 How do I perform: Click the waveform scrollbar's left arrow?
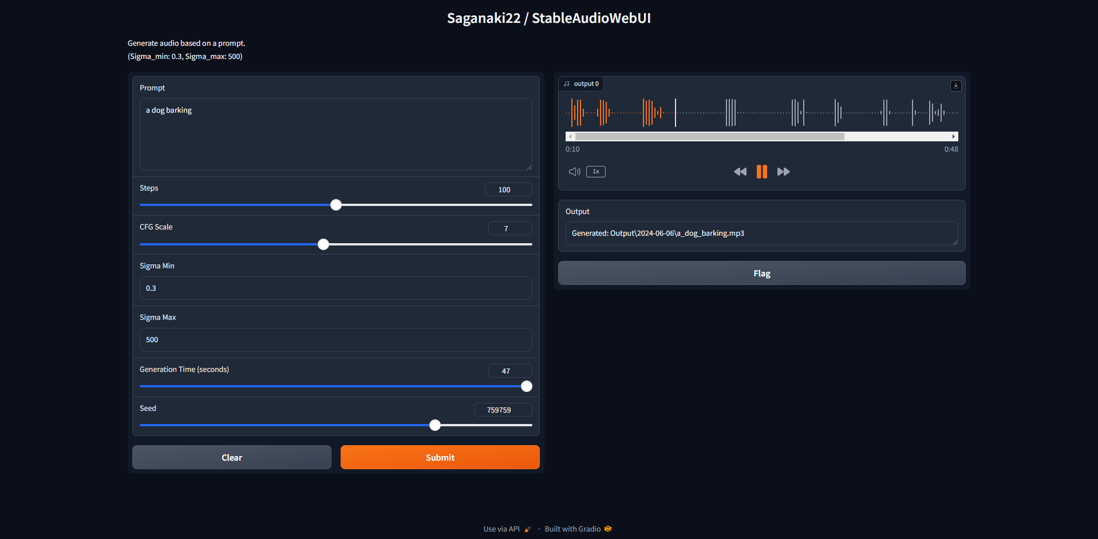click(570, 137)
